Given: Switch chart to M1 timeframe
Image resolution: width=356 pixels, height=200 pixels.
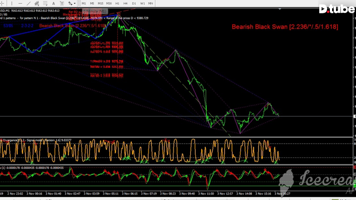Looking at the screenshot, I should [84, 3].
